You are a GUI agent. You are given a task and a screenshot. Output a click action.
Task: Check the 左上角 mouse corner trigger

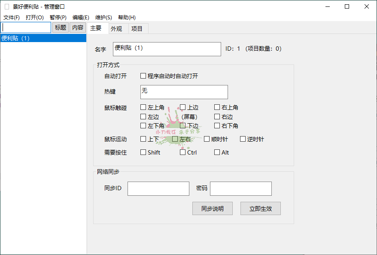[143, 107]
